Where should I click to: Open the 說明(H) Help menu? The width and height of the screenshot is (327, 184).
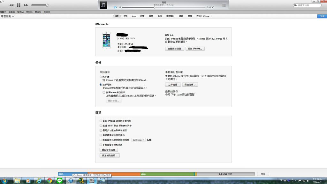pos(47,12)
